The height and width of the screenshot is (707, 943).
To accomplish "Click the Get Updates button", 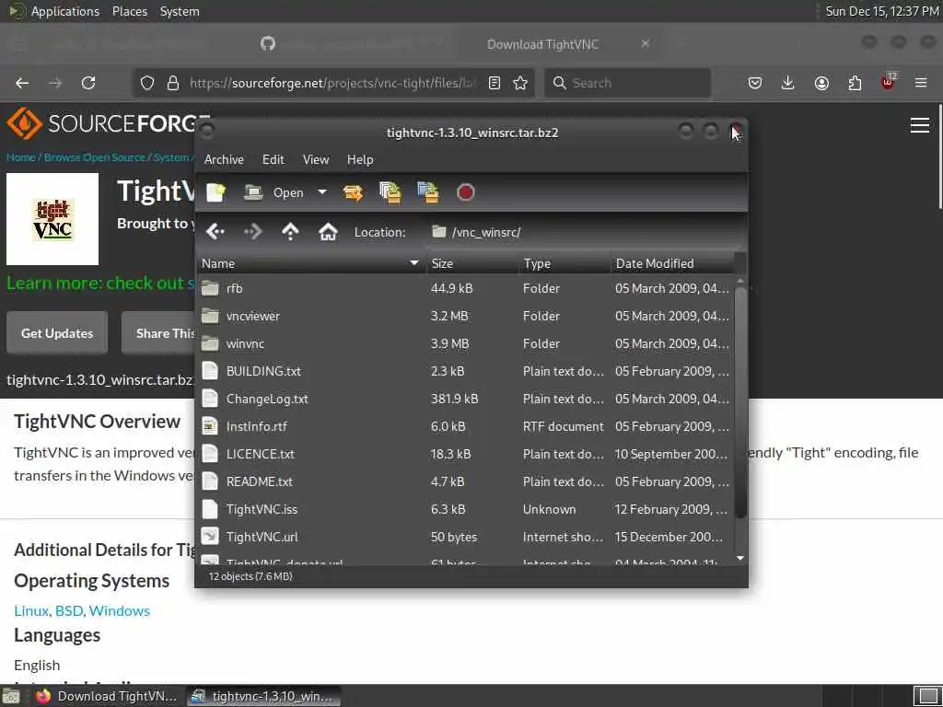I will pos(57,333).
